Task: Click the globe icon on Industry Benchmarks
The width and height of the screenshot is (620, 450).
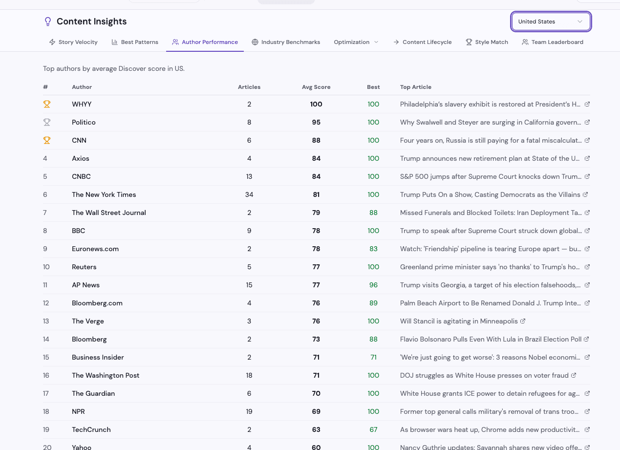Action: (x=255, y=42)
